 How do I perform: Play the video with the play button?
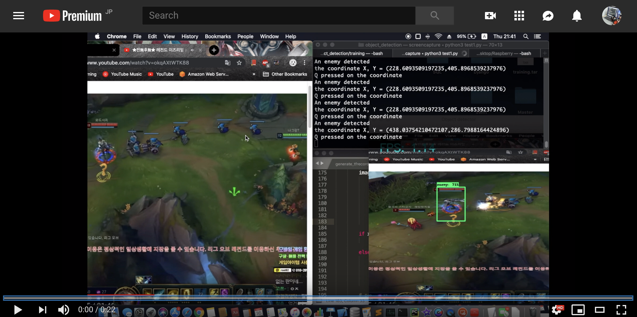(x=18, y=309)
